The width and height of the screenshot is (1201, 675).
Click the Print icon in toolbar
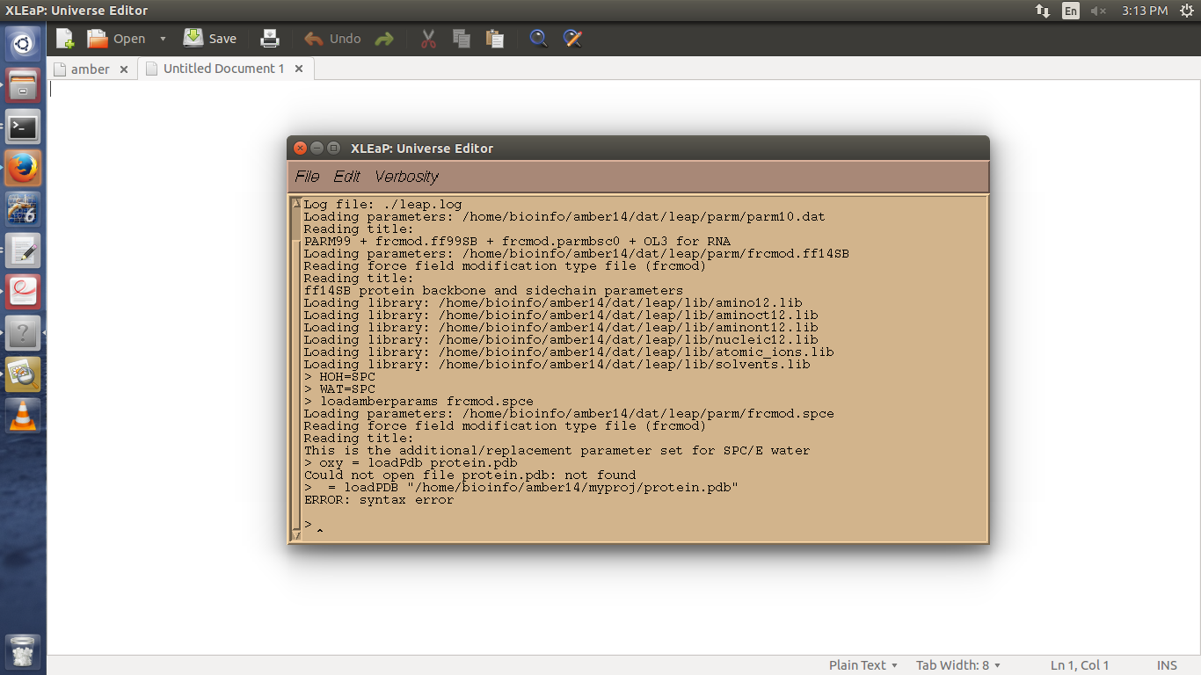point(270,39)
